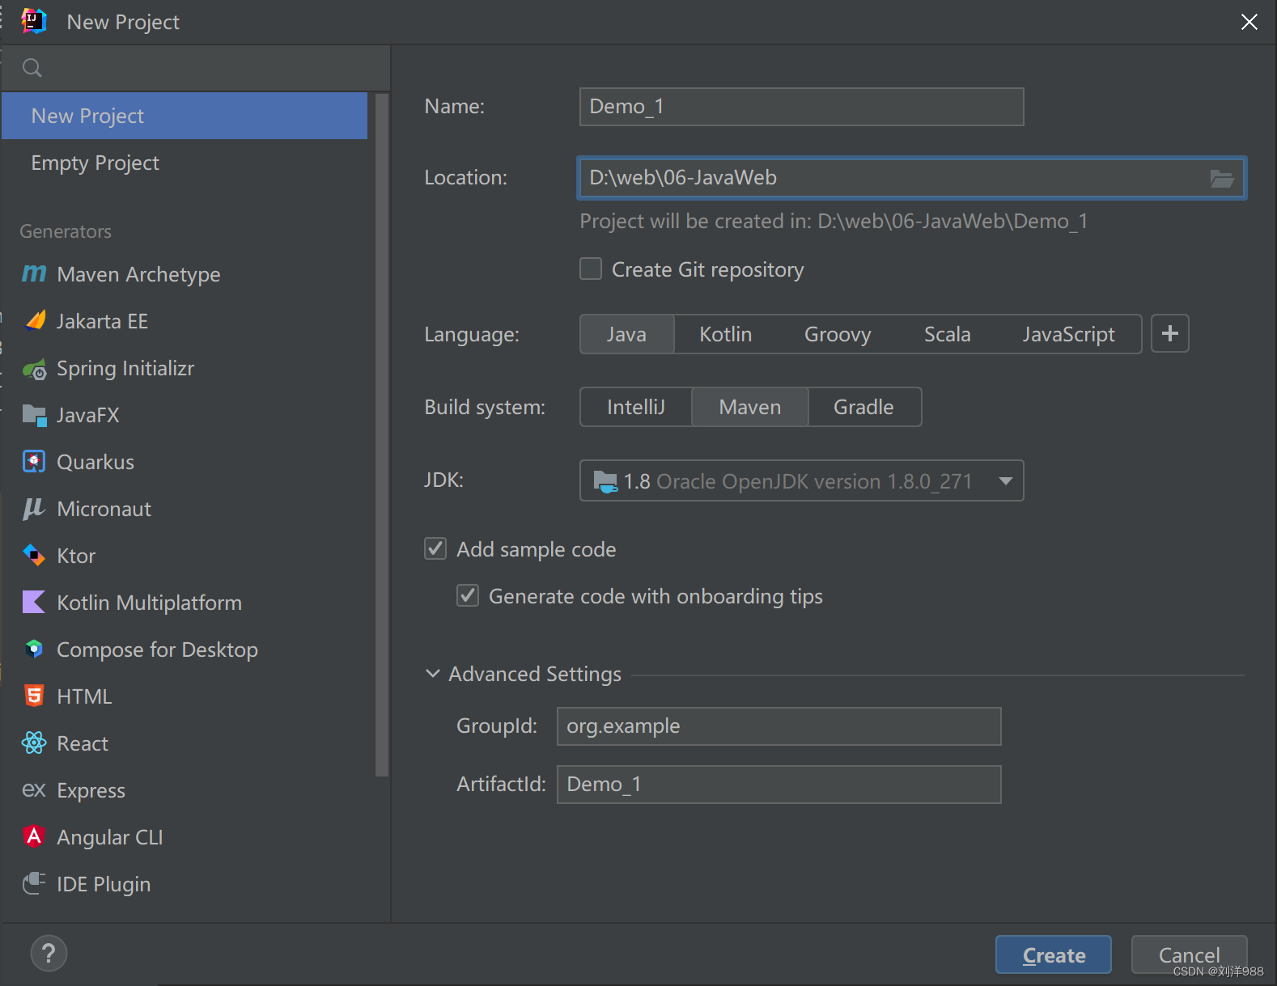Image resolution: width=1277 pixels, height=986 pixels.
Task: Click the JavaFX generator label
Action: coord(87,415)
